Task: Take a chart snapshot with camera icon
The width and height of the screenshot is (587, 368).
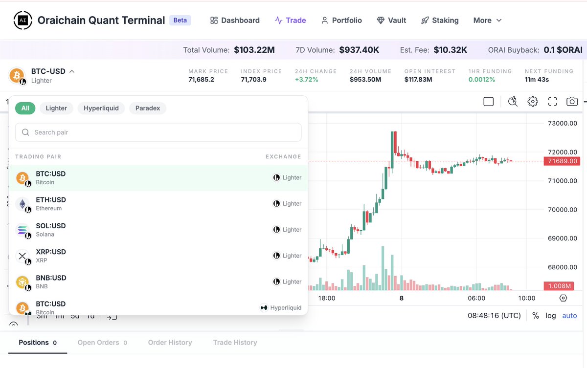Action: tap(572, 102)
